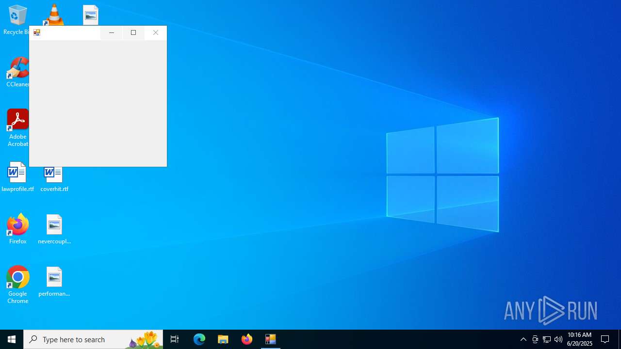Open Task View on the taskbar
Image resolution: width=621 pixels, height=349 pixels.
175,339
